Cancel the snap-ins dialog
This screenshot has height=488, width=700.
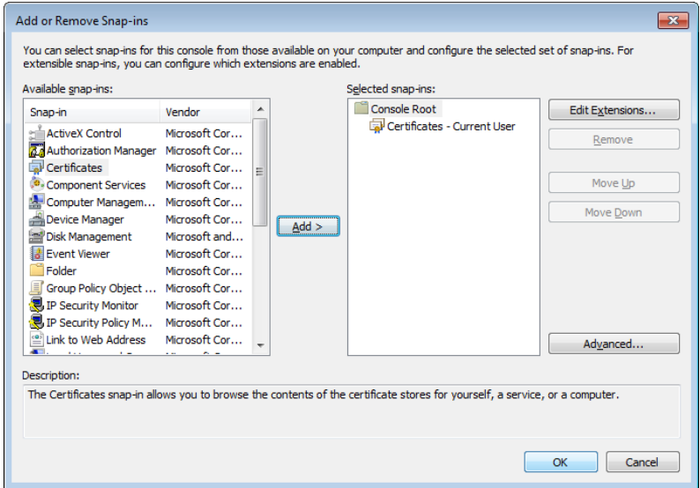(x=643, y=462)
